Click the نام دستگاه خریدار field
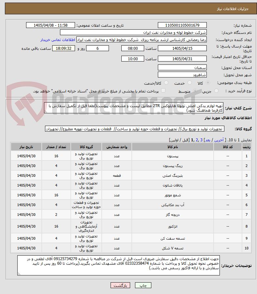The image size is (257, 294). 133,33
